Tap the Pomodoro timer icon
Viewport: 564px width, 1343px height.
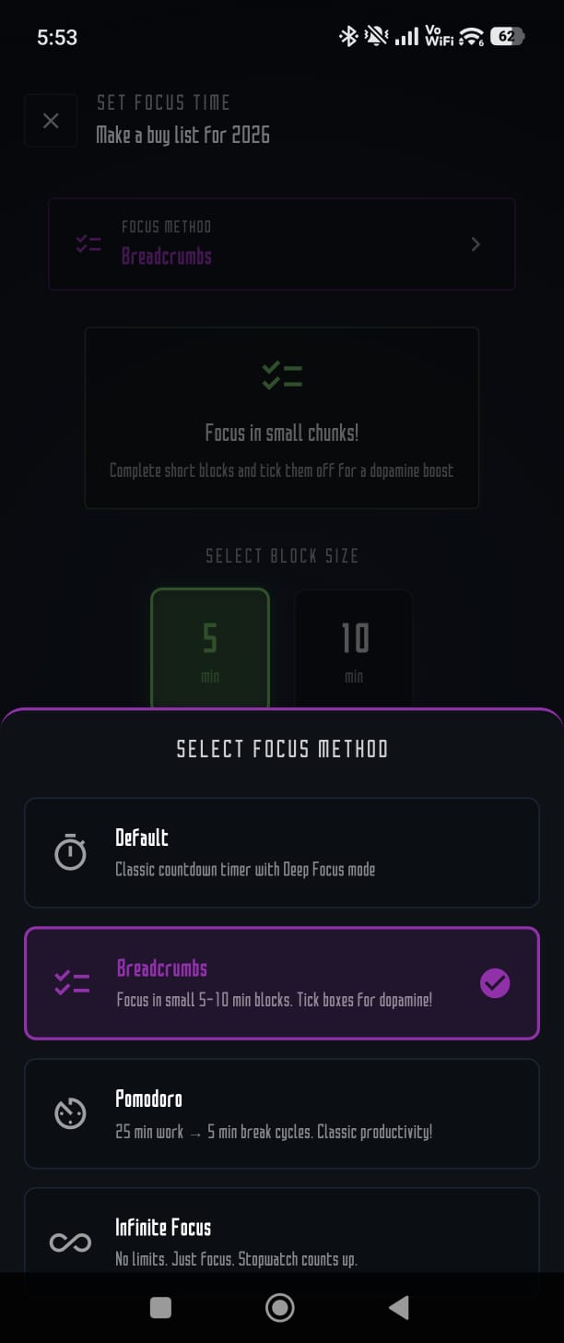coord(71,1113)
